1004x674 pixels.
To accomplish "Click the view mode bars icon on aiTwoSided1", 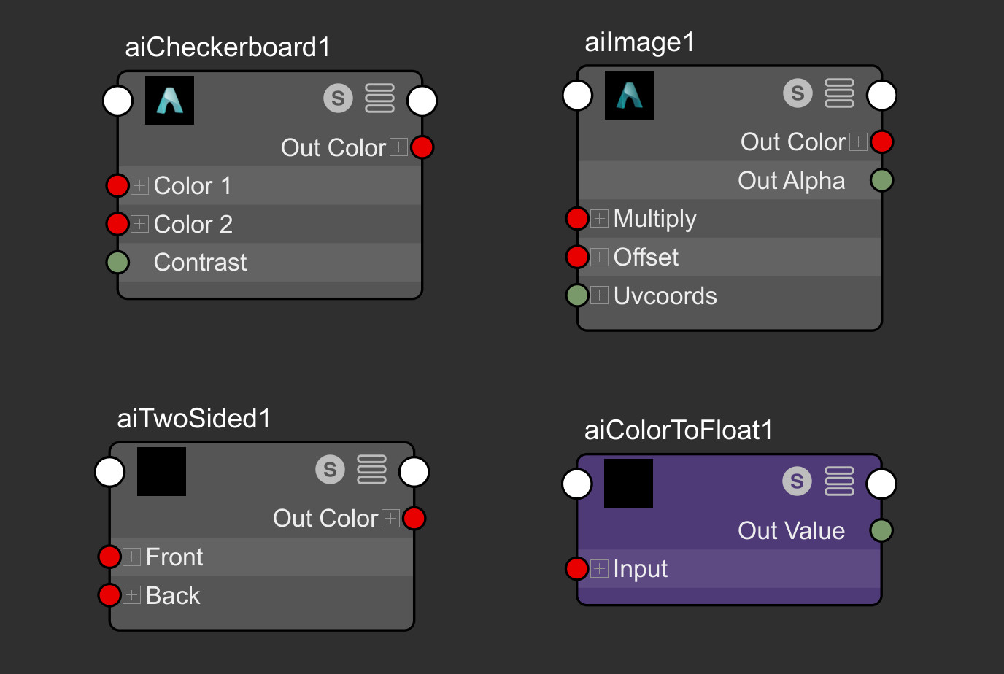I will (371, 469).
